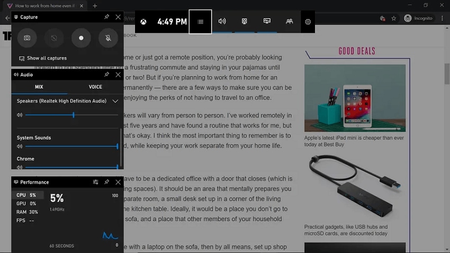
Task: Open Game Bar settings gear
Action: [308, 22]
